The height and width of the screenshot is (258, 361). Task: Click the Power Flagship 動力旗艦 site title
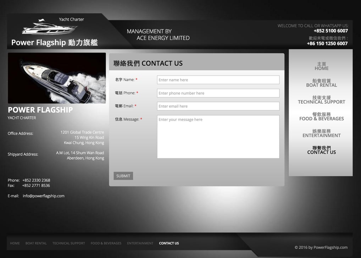[x=55, y=42]
